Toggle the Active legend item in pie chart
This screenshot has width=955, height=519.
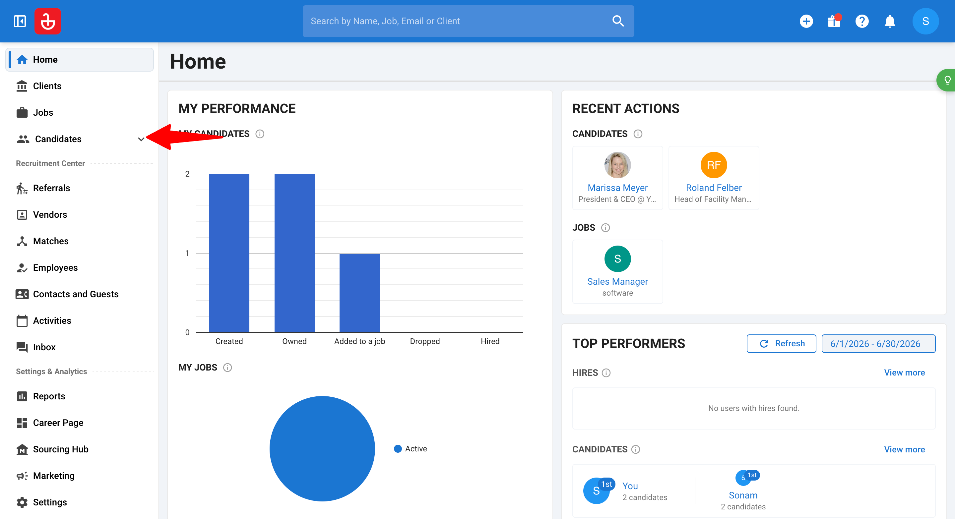[x=411, y=449]
